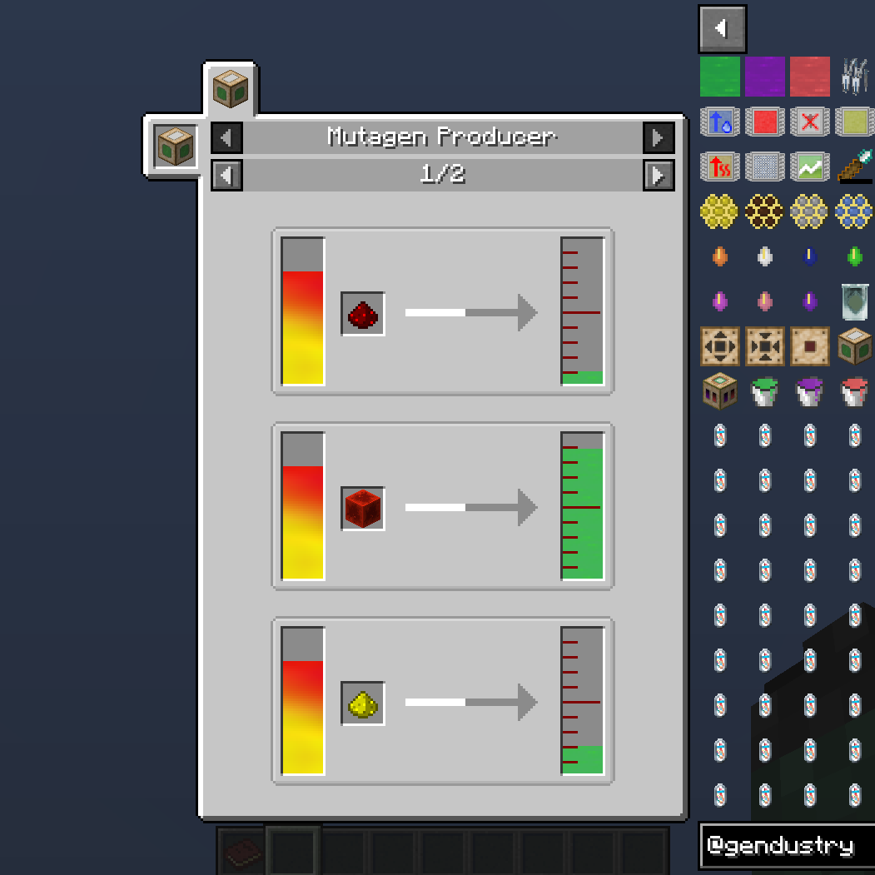Click the green mutagen fluid swatch
Image resolution: width=875 pixels, height=875 pixels.
[719, 77]
